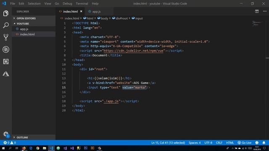Click the editor minimap
Image resolution: width=269 pixels, height=151 pixels.
click(x=257, y=23)
